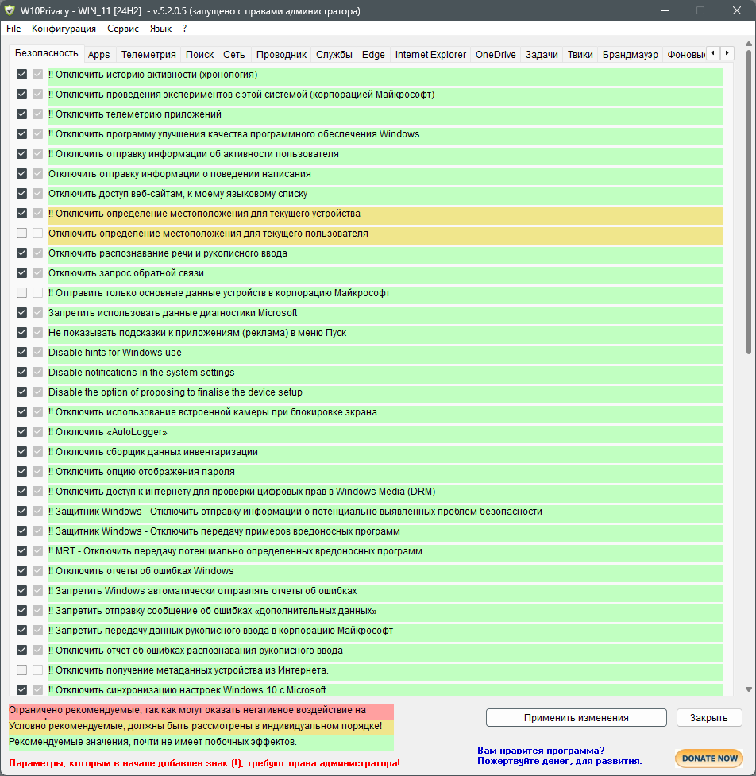Click 'MRT - Отключить передачу потенциально определенных вредоносных программ'
The height and width of the screenshot is (776, 756).
point(236,550)
